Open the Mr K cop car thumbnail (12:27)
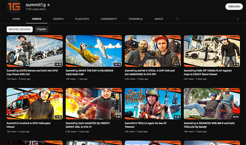Viewport: 246px width, 145px height. coord(153,51)
